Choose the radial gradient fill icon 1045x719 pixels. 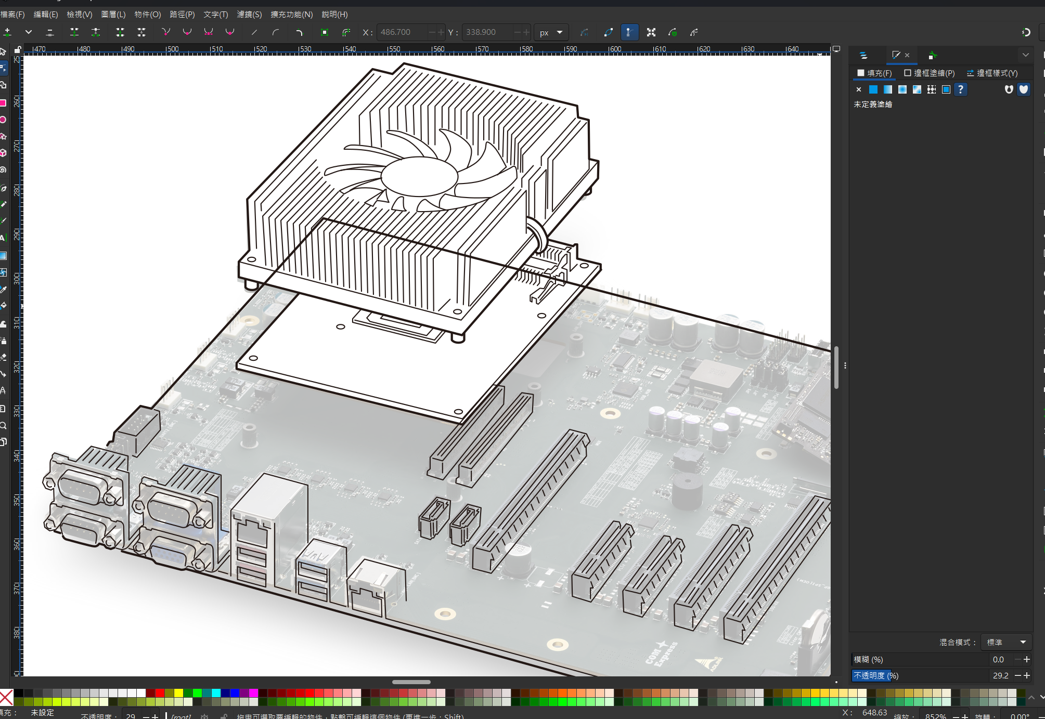tap(902, 89)
